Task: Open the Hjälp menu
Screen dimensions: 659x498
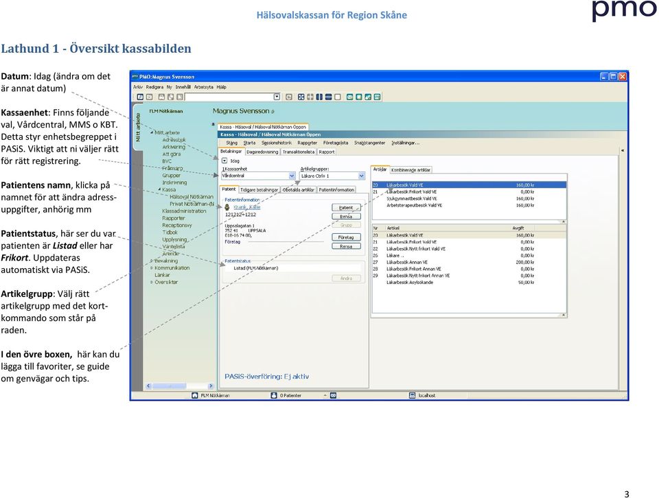Action: [222, 87]
